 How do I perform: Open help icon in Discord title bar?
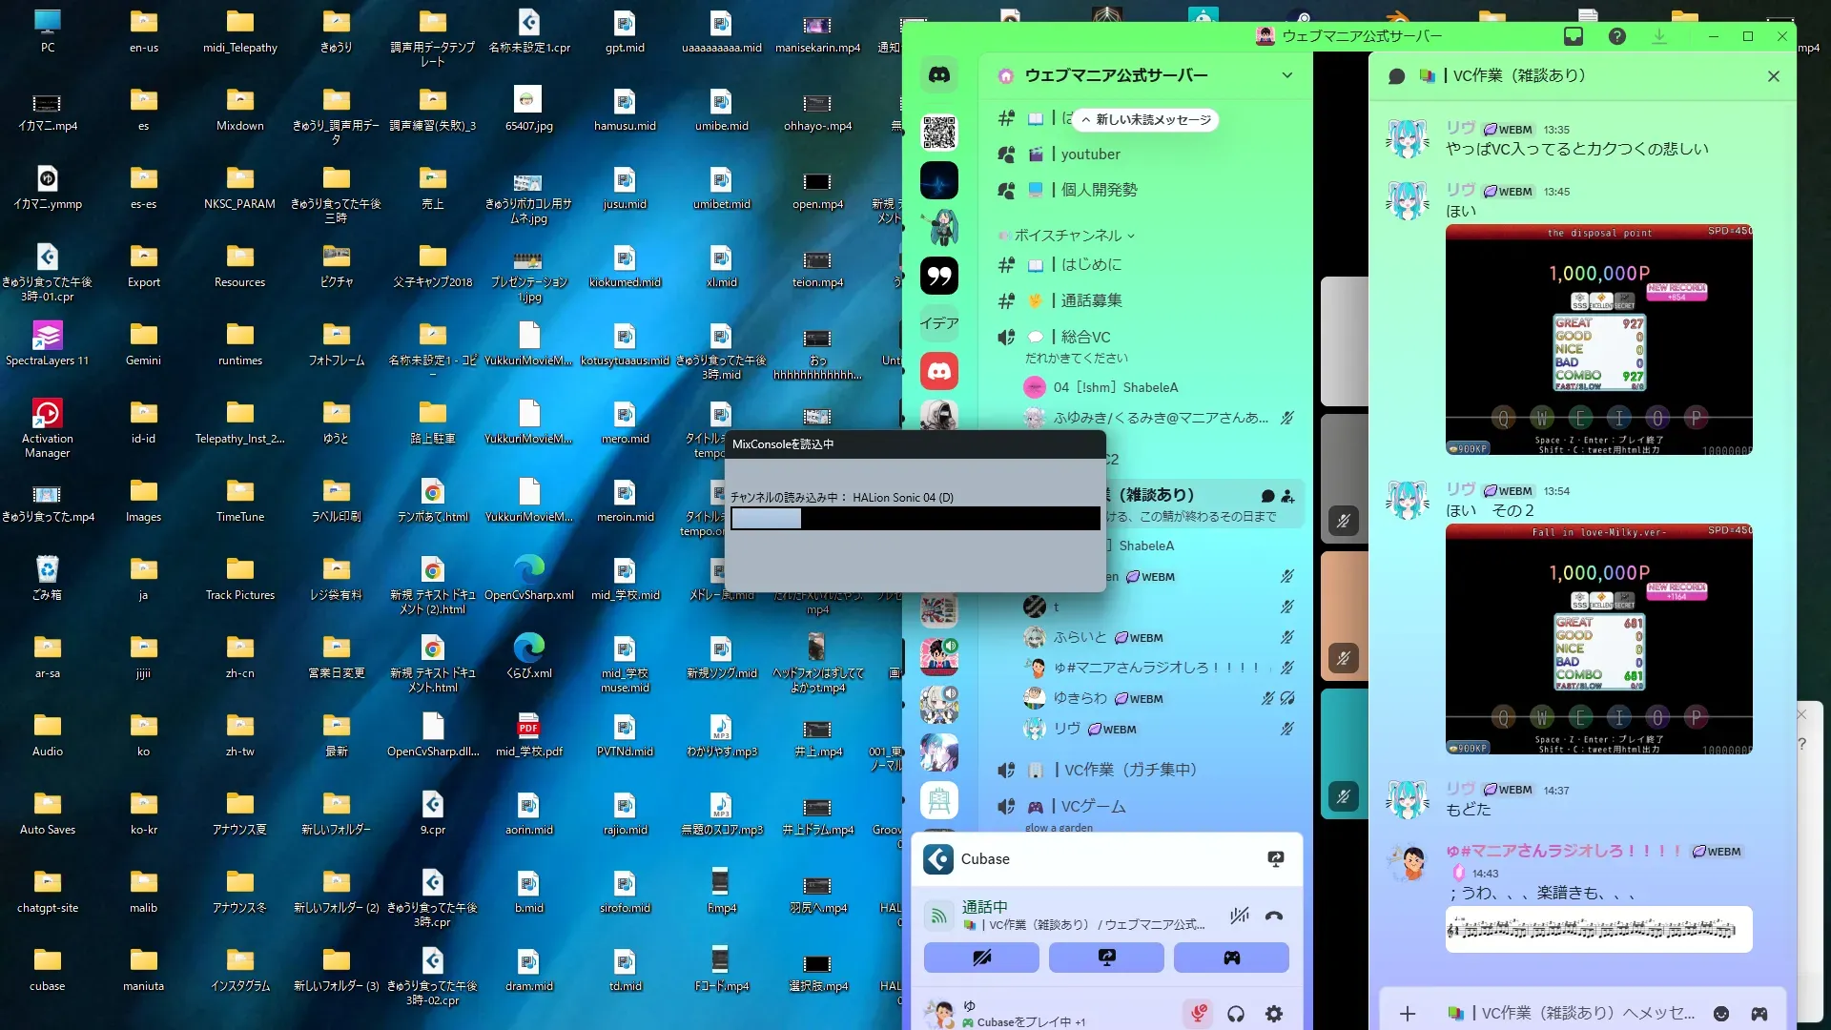(1617, 36)
